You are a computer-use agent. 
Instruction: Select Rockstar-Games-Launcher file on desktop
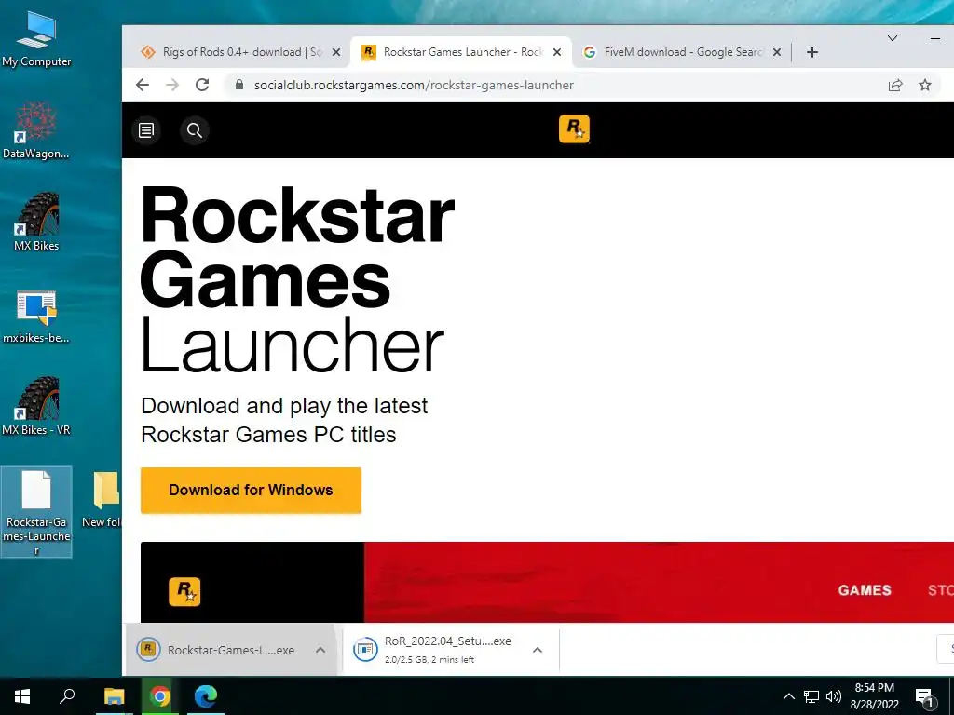pyautogui.click(x=36, y=512)
